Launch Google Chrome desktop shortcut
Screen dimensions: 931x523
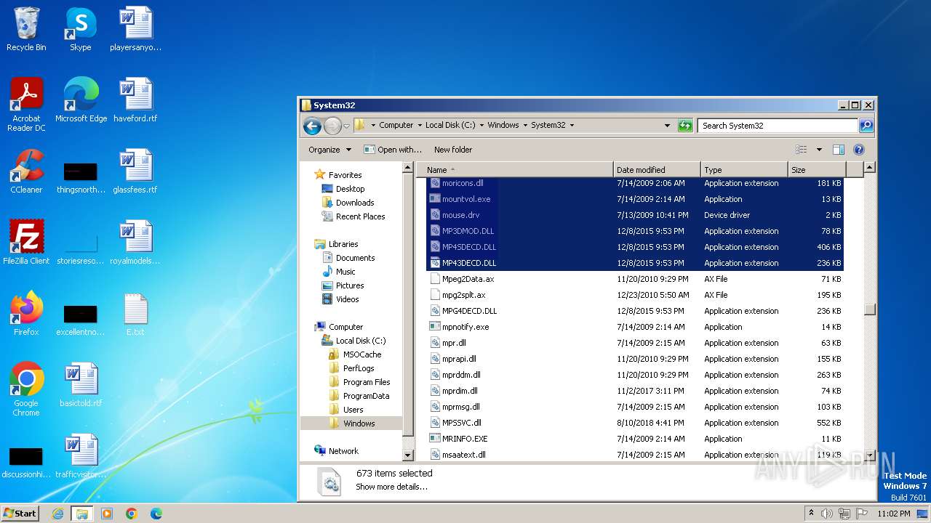point(26,389)
